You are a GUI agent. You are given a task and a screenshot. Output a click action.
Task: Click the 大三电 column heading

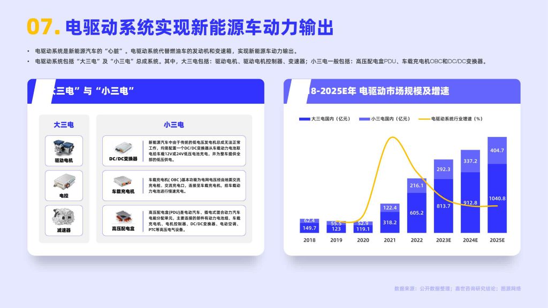tap(64, 125)
